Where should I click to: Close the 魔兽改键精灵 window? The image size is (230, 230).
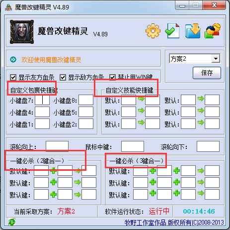point(214,5)
